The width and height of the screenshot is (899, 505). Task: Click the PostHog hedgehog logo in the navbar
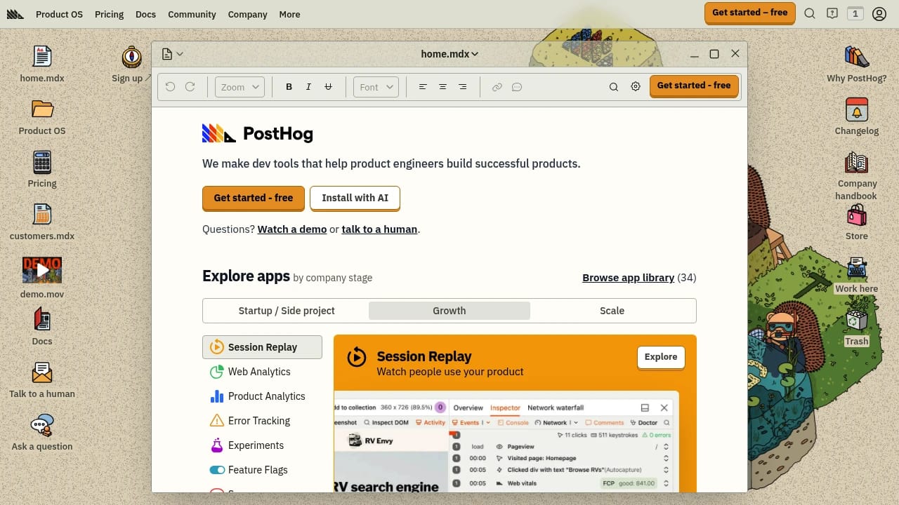coord(15,14)
